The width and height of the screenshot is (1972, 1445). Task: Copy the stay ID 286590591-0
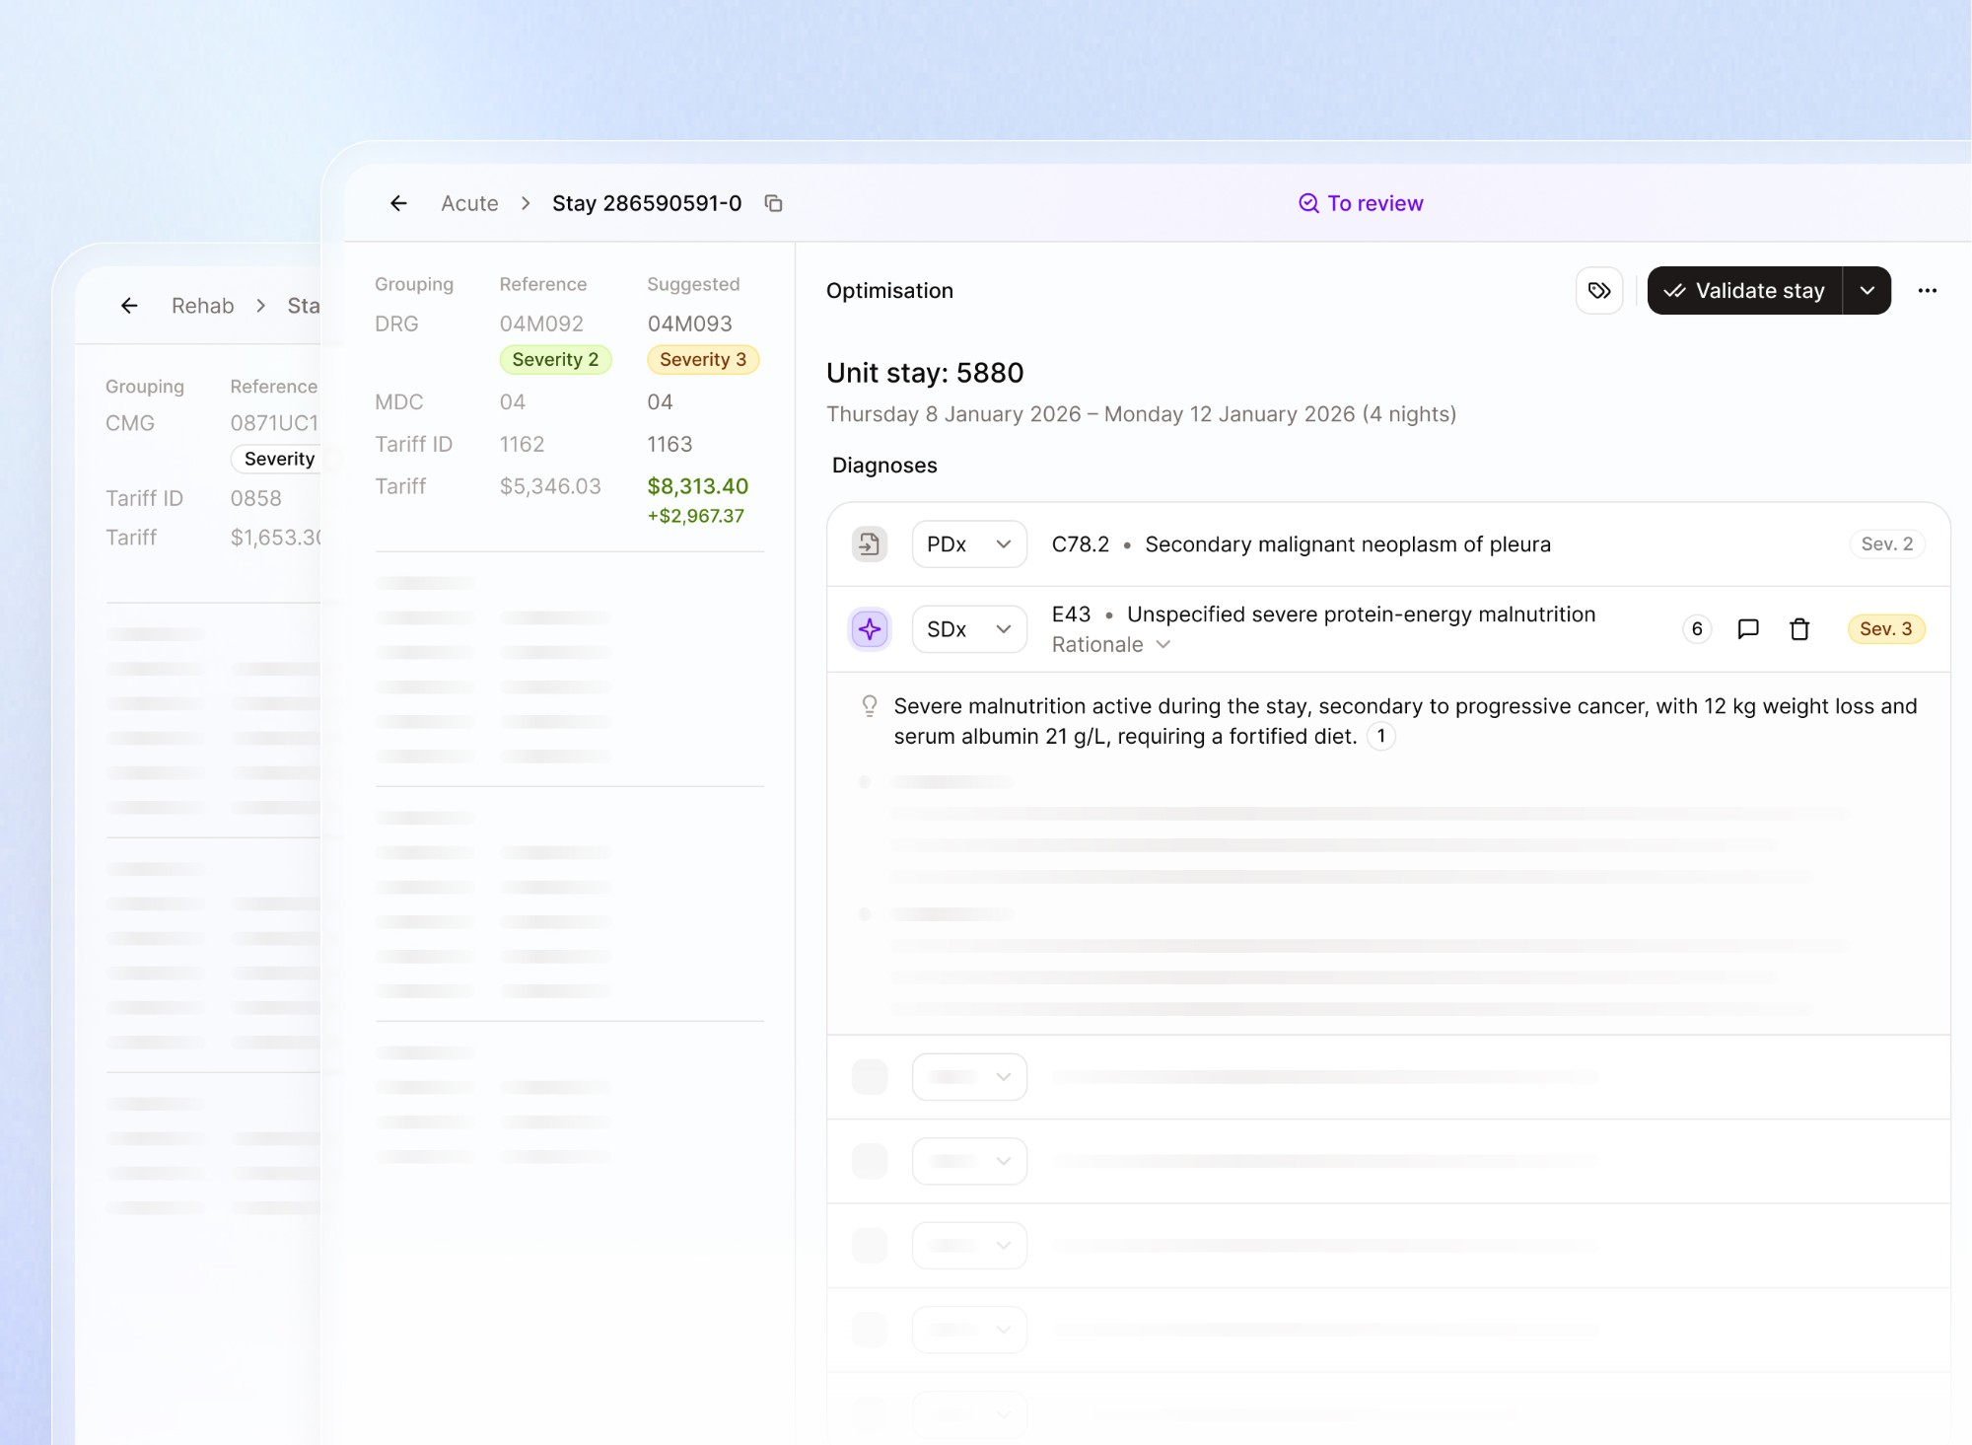pos(774,203)
